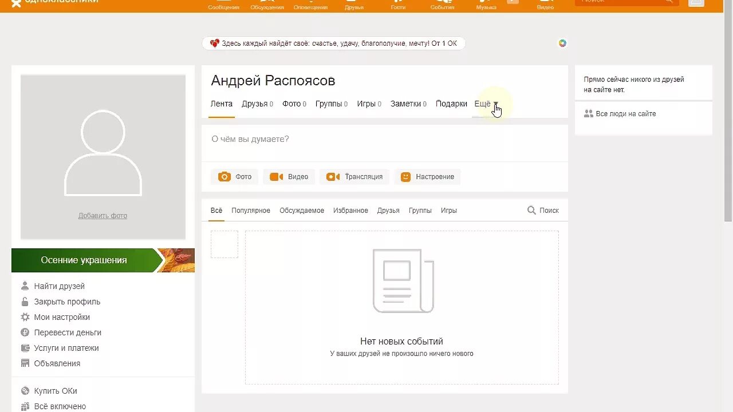The image size is (733, 412).
Task: Open Музыка in the top navigation
Action: (486, 5)
